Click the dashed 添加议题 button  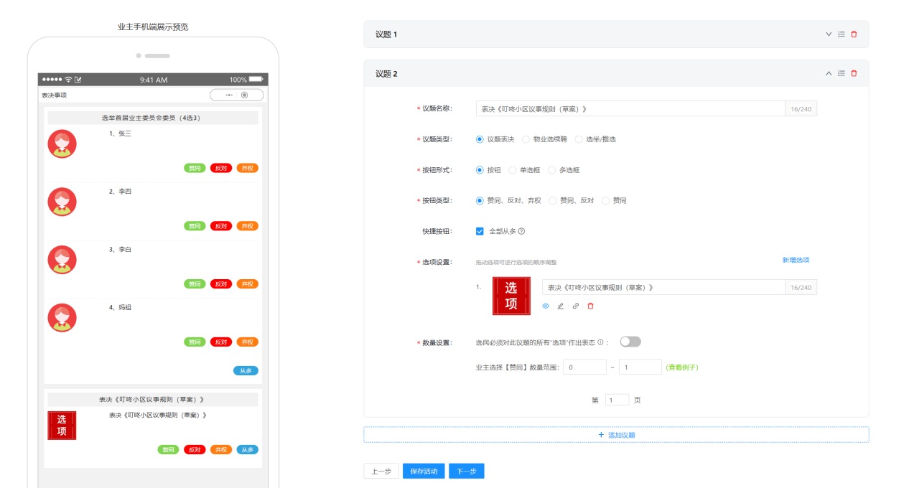(x=616, y=435)
